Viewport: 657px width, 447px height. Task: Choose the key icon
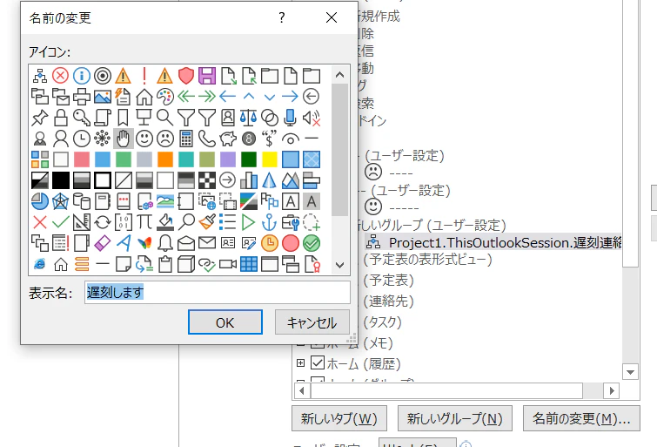[81, 118]
